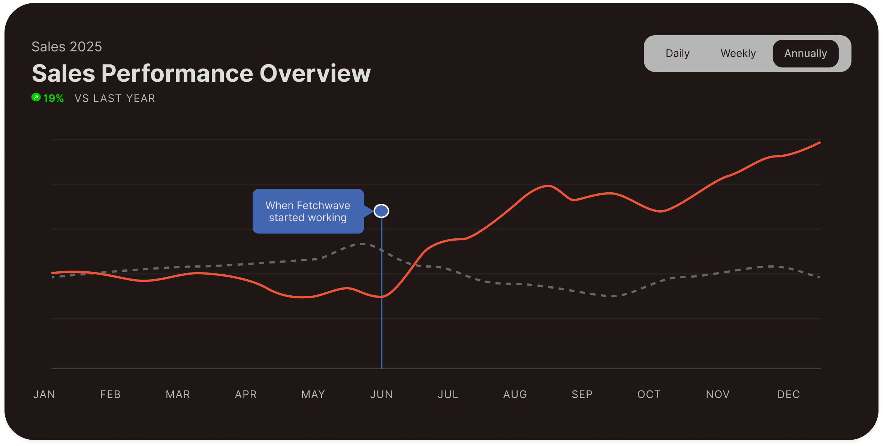Select NOV on the month axis
This screenshot has height=446, width=883.
tap(718, 394)
